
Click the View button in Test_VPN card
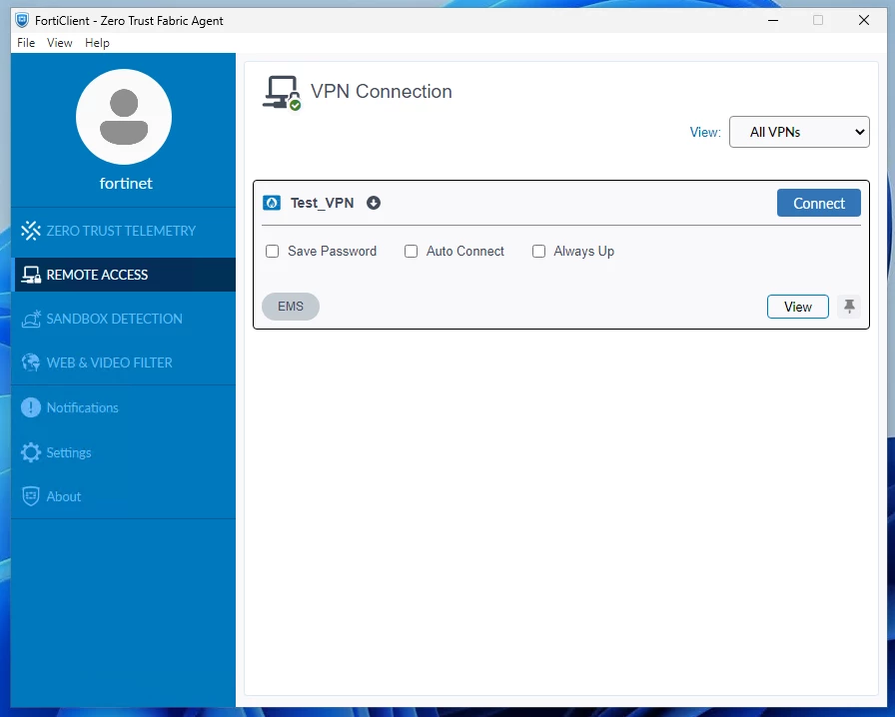coord(797,307)
